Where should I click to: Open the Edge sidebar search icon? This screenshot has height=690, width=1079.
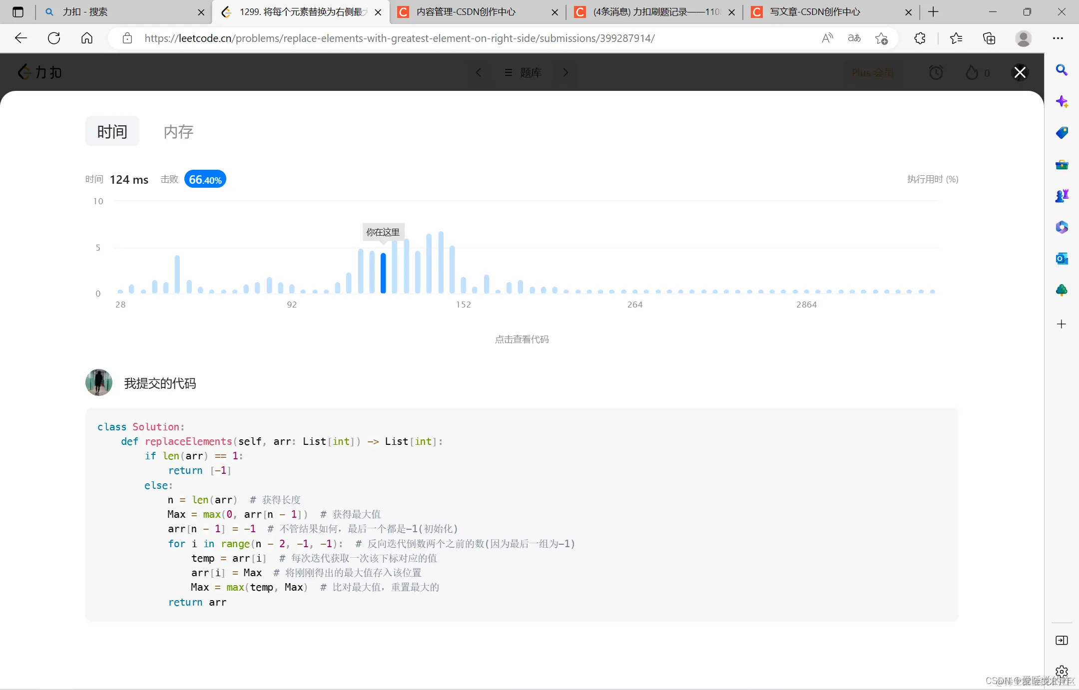coord(1062,70)
